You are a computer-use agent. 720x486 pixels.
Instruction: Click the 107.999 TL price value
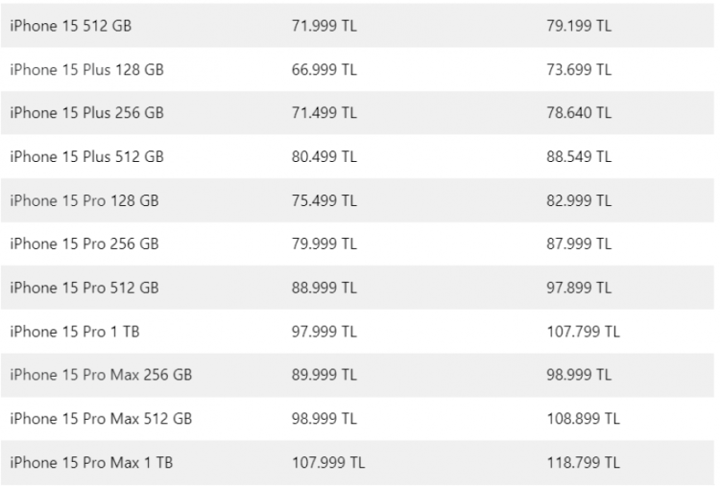328,463
